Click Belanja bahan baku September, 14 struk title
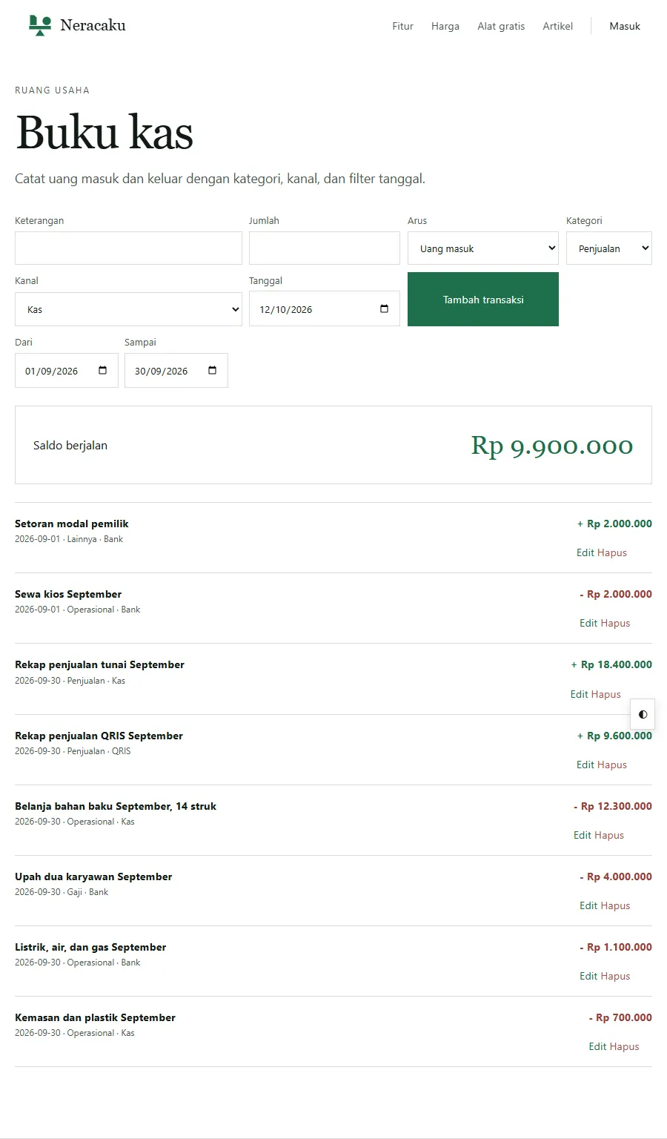The width and height of the screenshot is (667, 1139). click(116, 806)
